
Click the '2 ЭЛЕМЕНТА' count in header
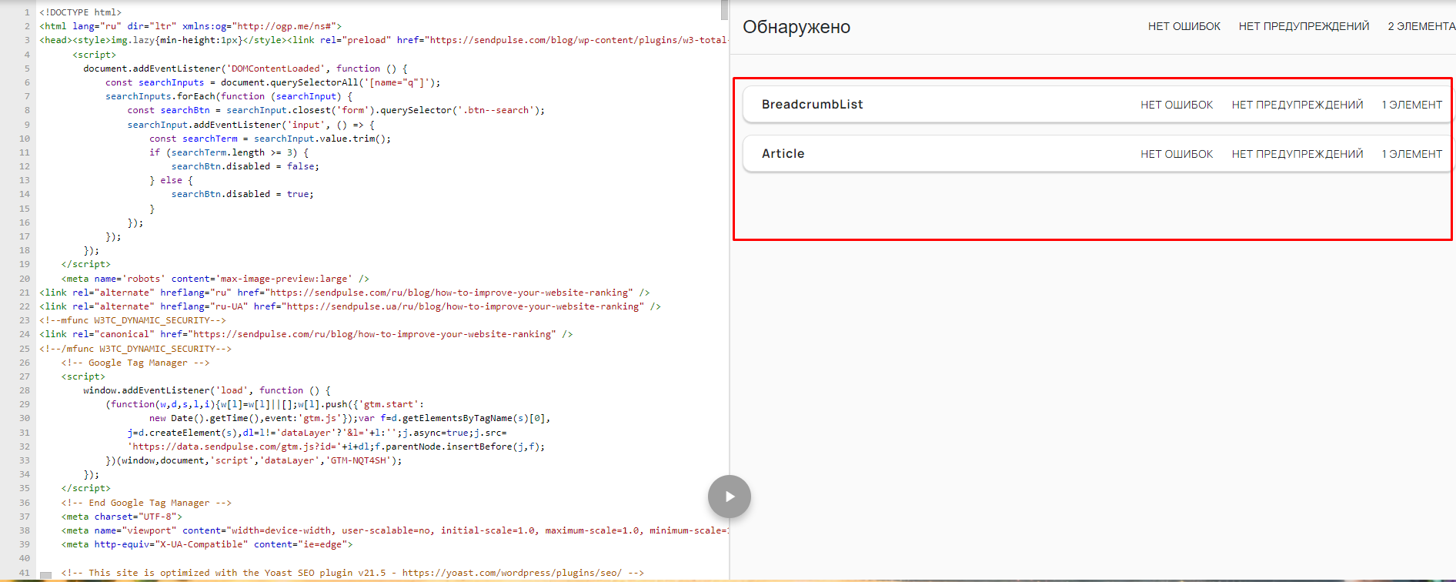(x=1421, y=26)
